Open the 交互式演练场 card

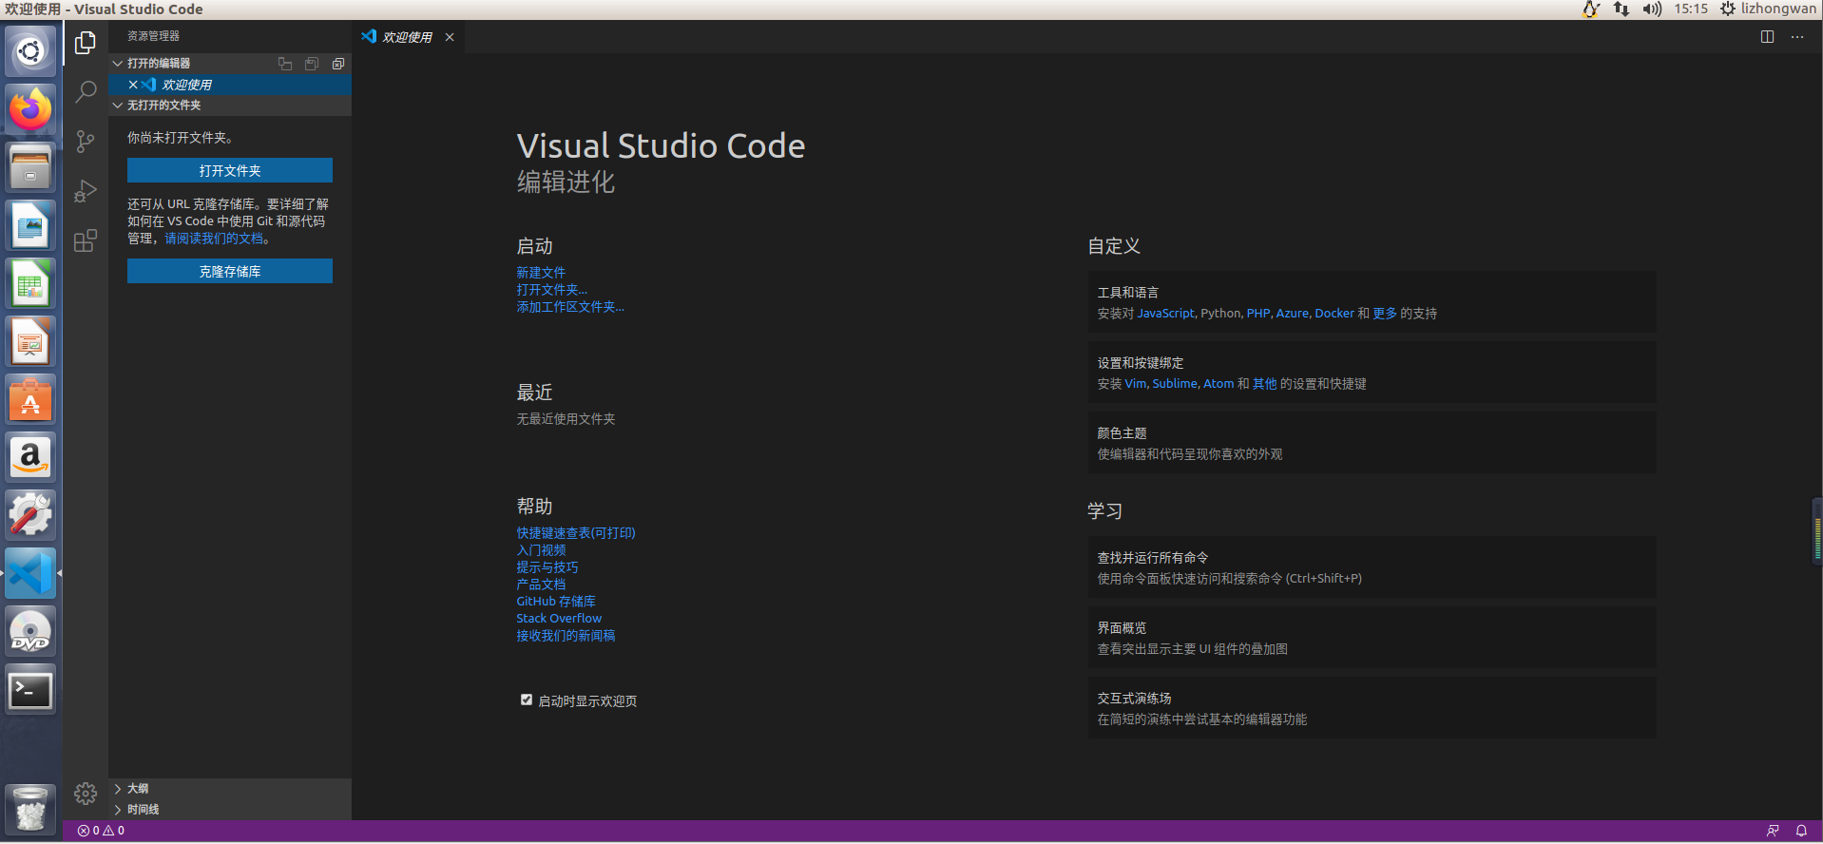pos(1372,708)
